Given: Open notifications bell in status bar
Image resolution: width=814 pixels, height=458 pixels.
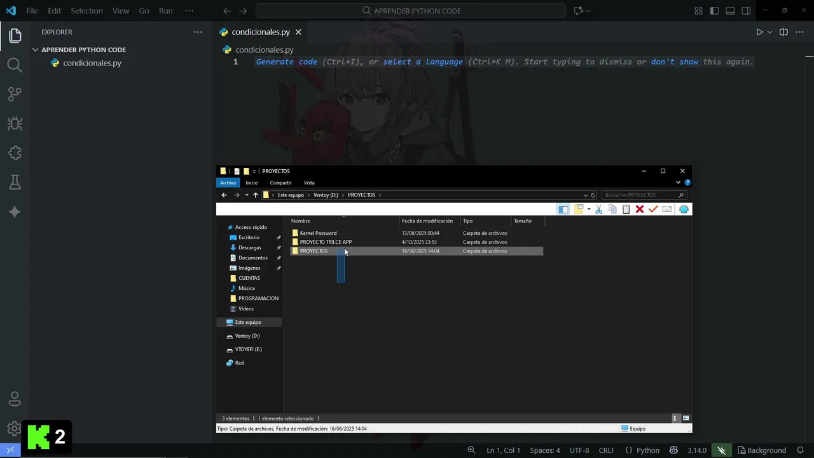Looking at the screenshot, I should (801, 450).
